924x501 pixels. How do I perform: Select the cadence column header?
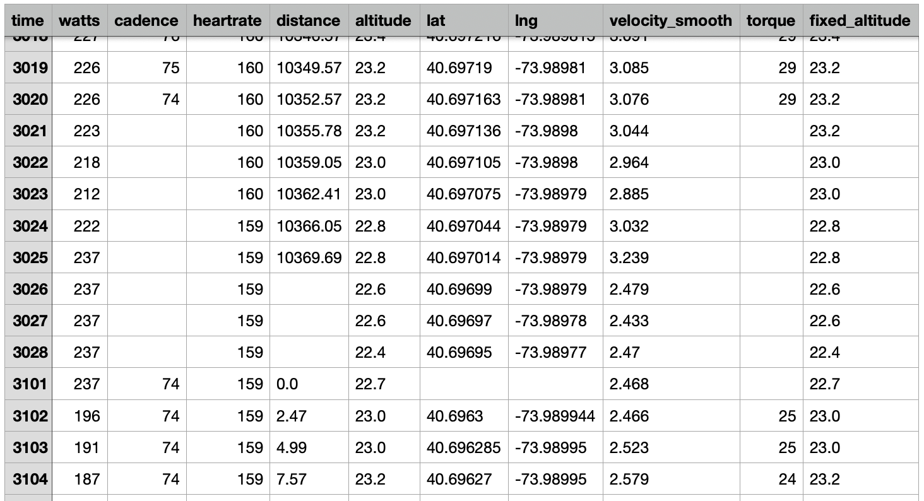[x=146, y=20]
